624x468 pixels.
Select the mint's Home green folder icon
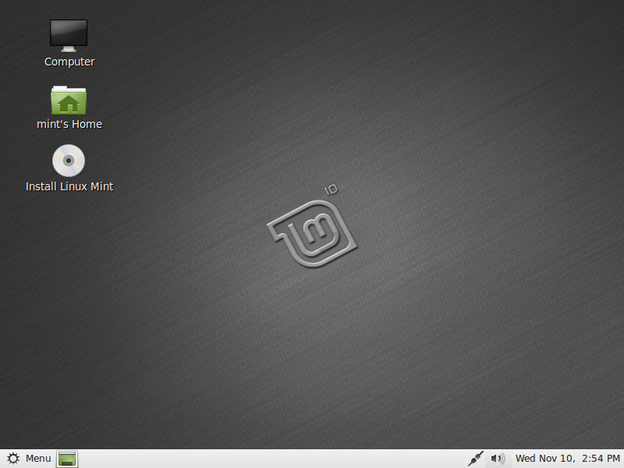click(x=69, y=100)
